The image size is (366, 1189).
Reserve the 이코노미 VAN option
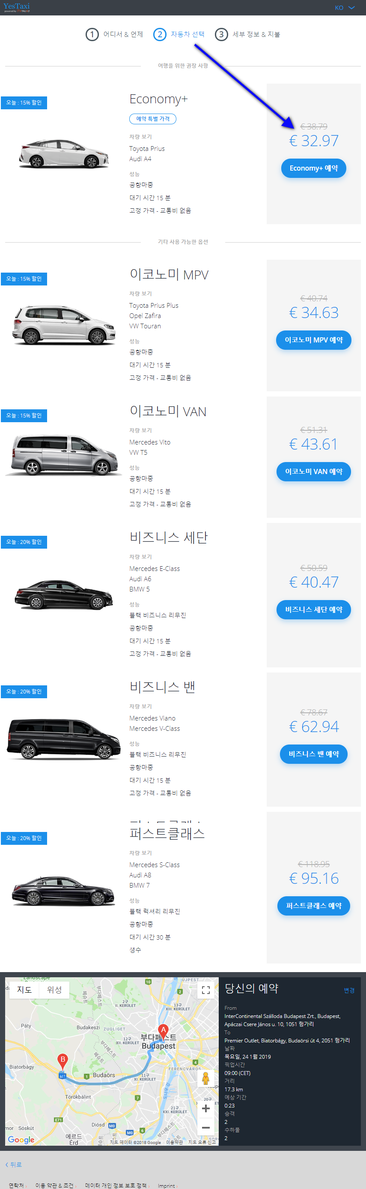point(313,472)
